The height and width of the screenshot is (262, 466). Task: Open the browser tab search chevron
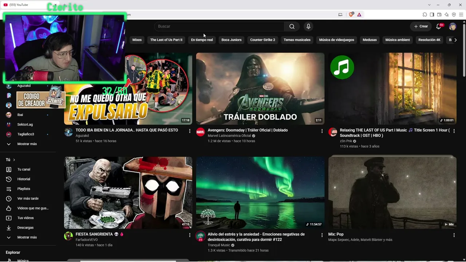(430, 5)
